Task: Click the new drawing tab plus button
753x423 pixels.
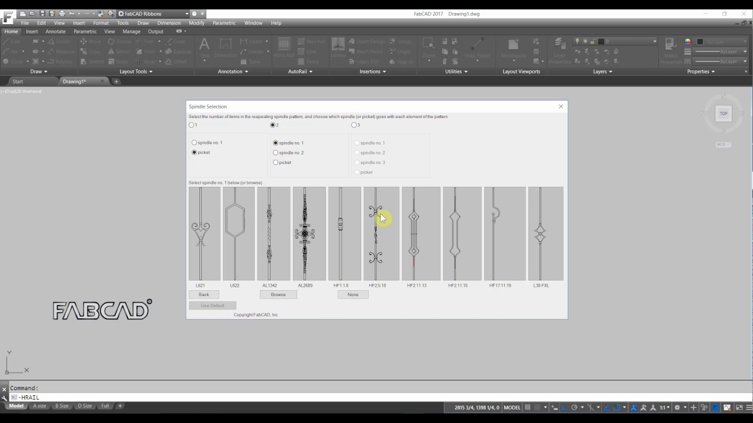Action: [116, 82]
